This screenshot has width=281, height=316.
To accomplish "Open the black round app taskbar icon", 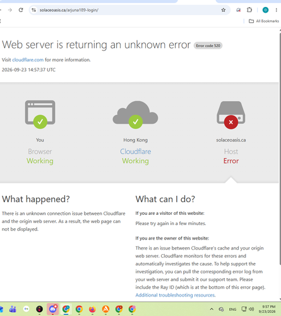I will click(39, 309).
